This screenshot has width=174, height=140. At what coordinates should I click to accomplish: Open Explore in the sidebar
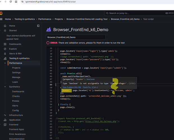point(13,49)
